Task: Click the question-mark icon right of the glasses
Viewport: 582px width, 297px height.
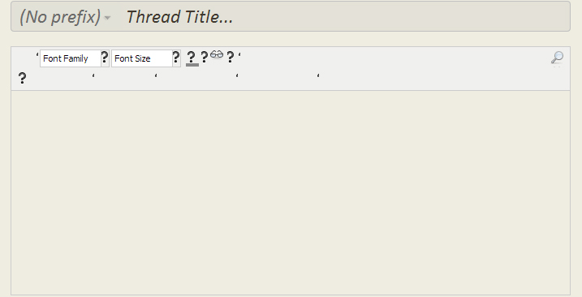Action: 231,57
